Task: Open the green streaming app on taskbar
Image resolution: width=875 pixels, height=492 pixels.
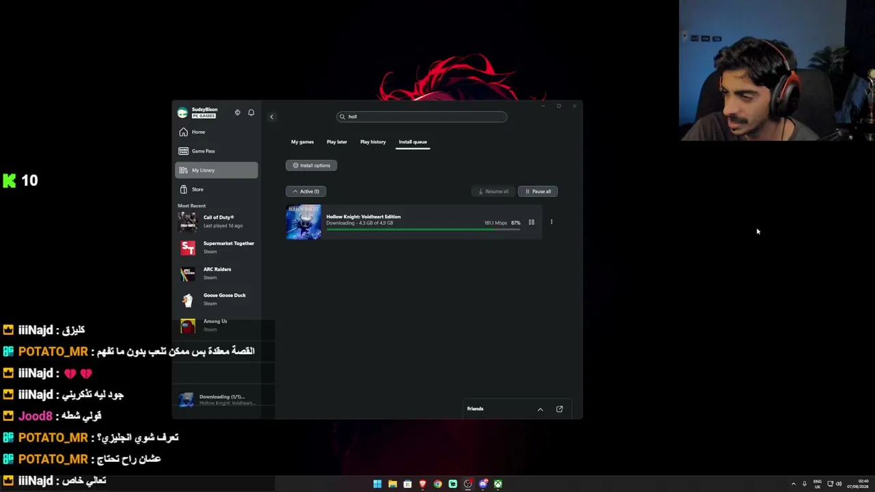Action: 453,484
